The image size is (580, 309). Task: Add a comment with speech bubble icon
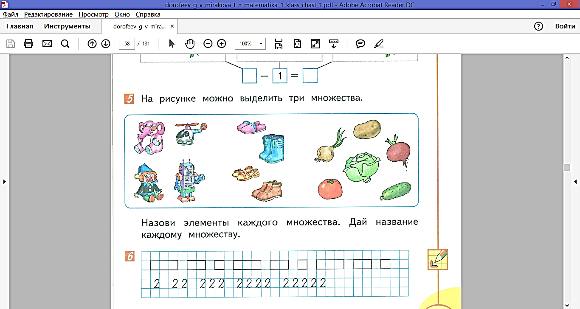pos(360,44)
